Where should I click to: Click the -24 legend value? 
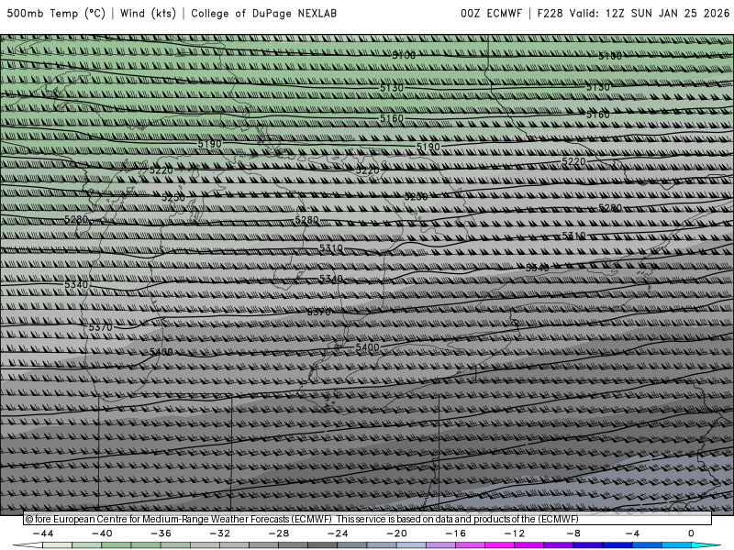point(338,533)
